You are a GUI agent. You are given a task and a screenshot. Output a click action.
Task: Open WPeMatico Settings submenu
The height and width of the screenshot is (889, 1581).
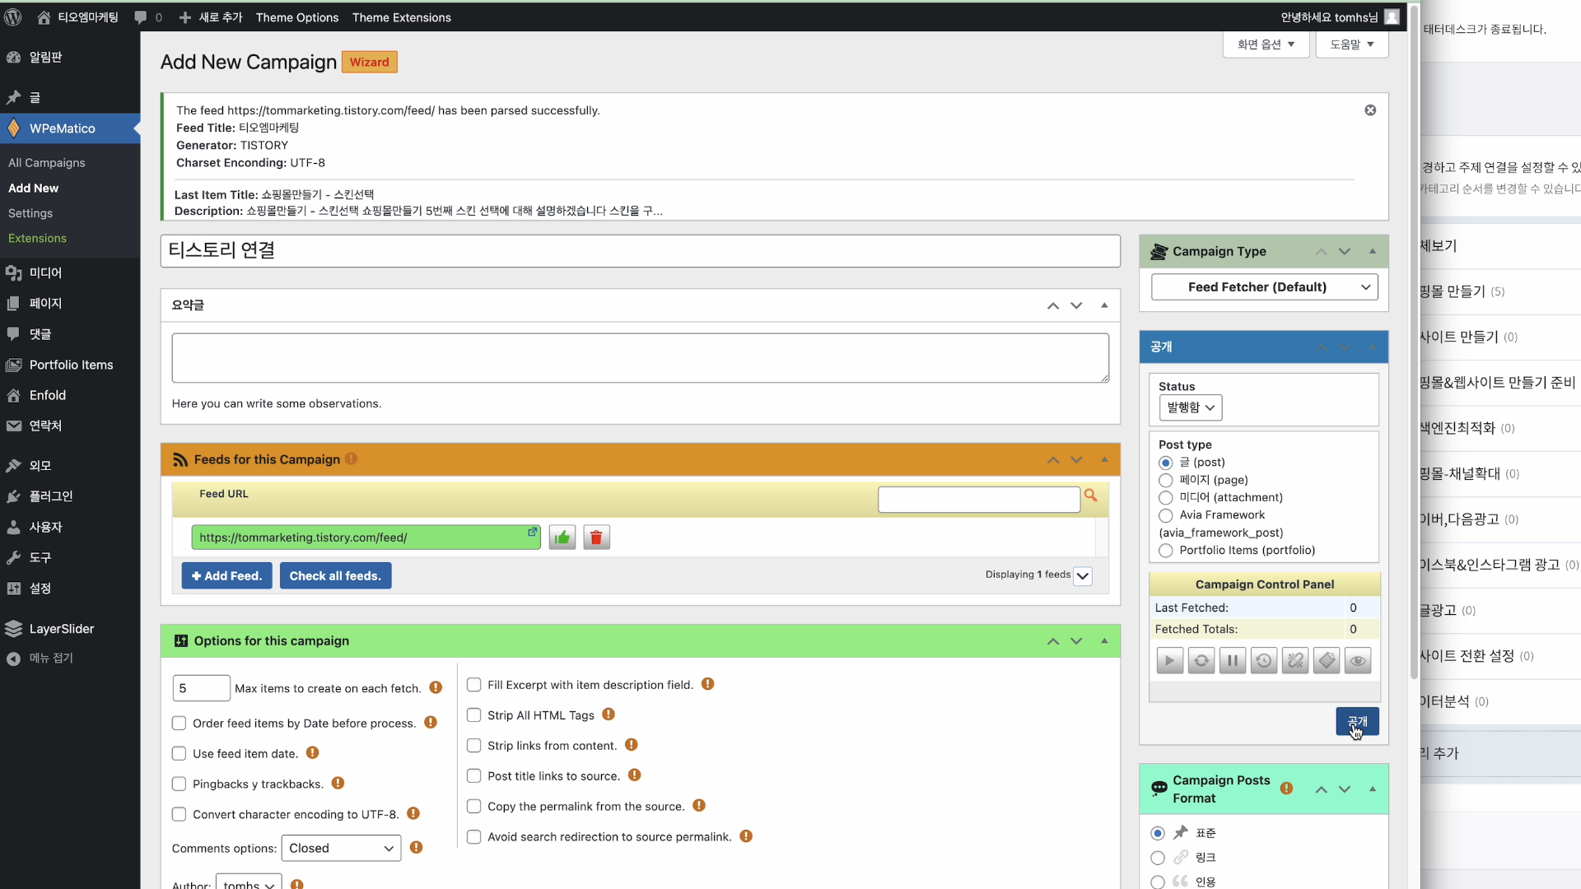[x=30, y=213]
